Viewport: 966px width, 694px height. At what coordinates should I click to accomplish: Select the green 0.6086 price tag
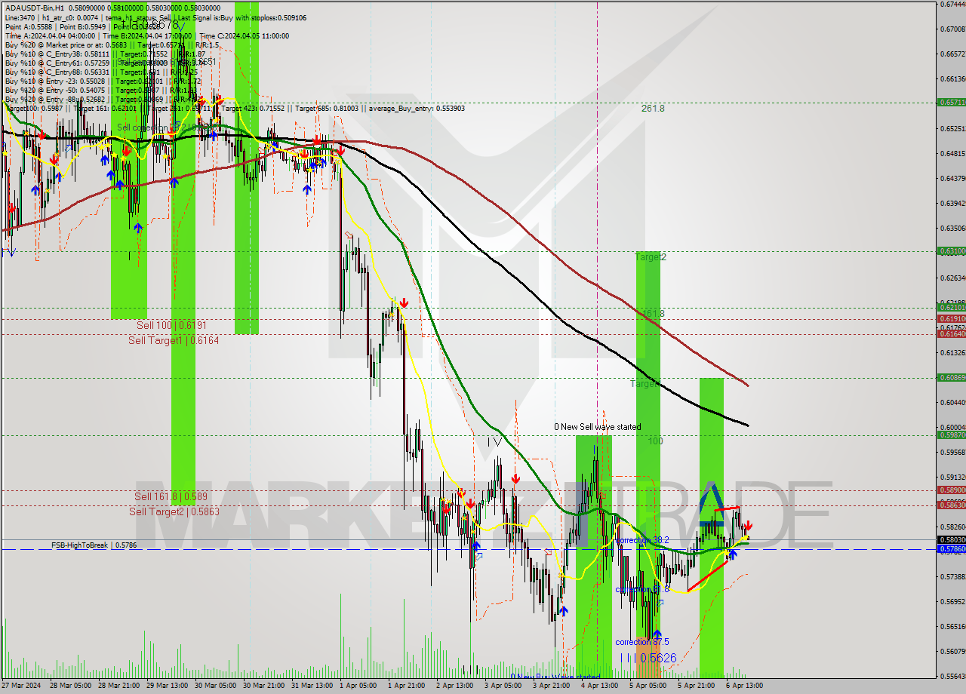tap(950, 377)
